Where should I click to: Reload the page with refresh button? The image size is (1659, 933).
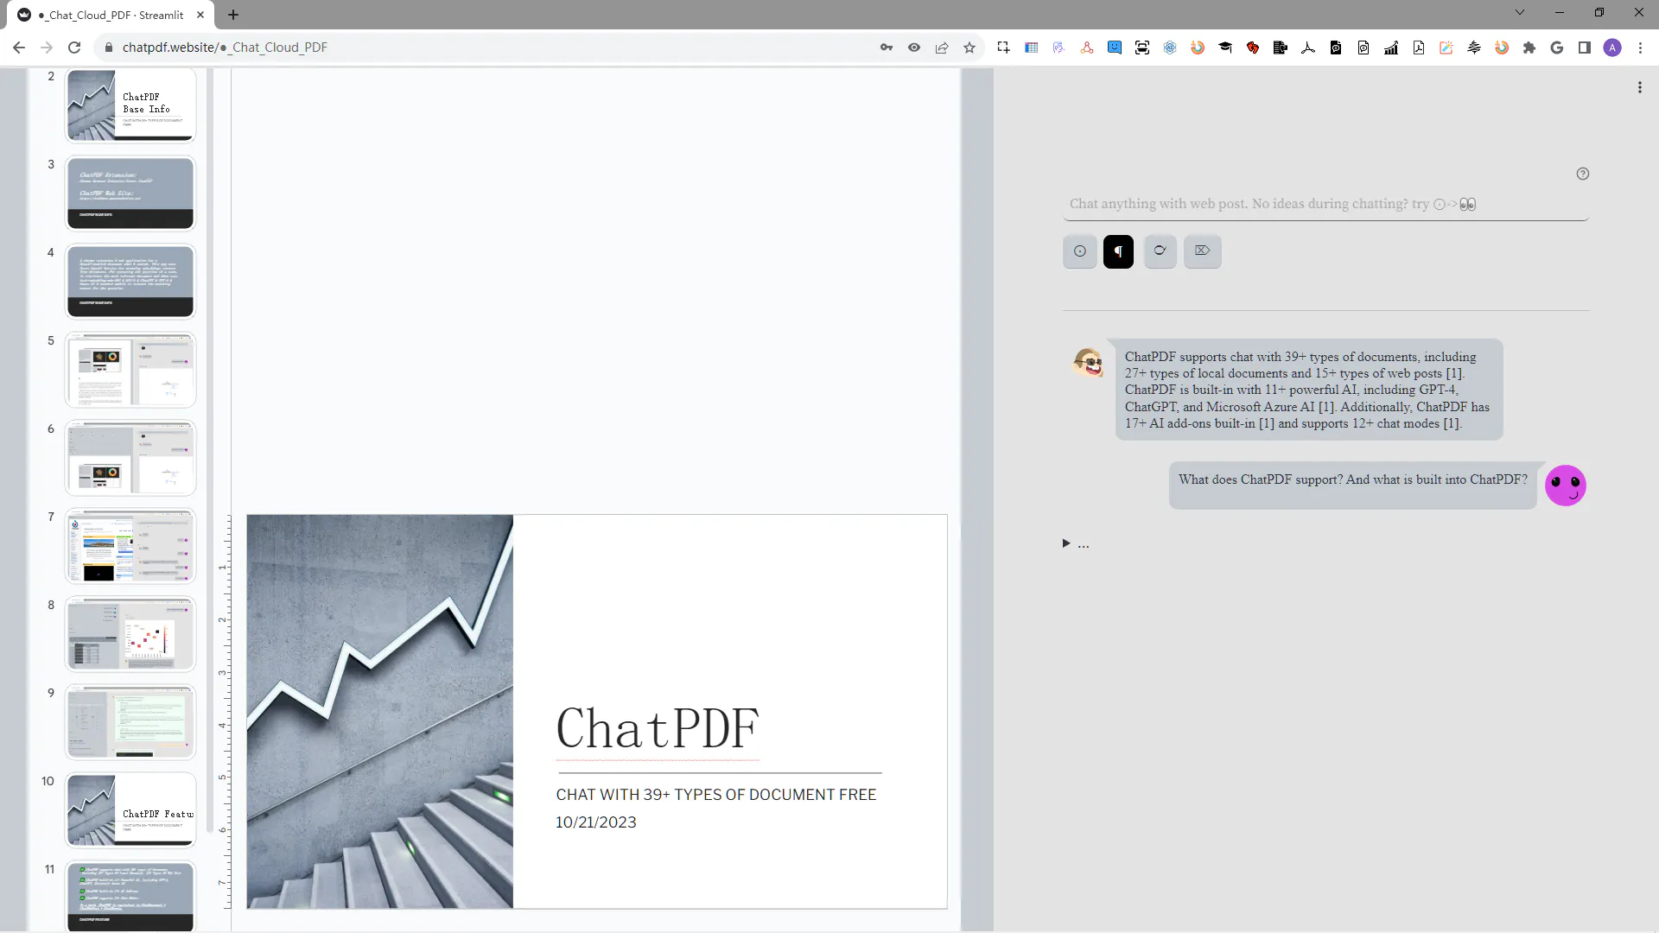[74, 48]
